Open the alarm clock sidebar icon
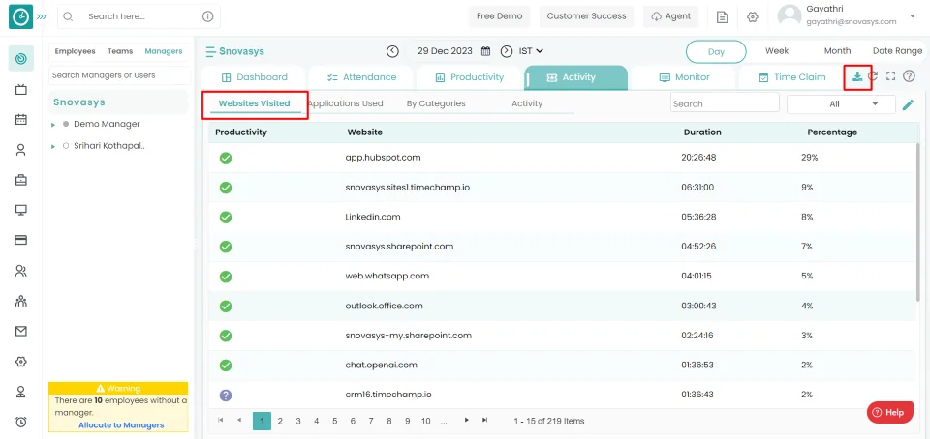Image resolution: width=930 pixels, height=439 pixels. [20, 422]
